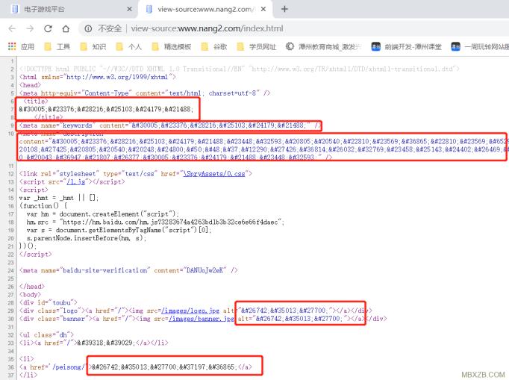Click the hm.baidu.com script URL text
The height and width of the screenshot is (380, 509).
170,222
